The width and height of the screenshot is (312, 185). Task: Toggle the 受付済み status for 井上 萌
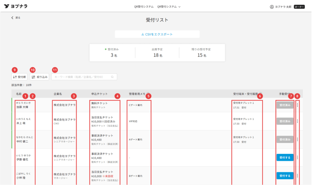(x=285, y=121)
